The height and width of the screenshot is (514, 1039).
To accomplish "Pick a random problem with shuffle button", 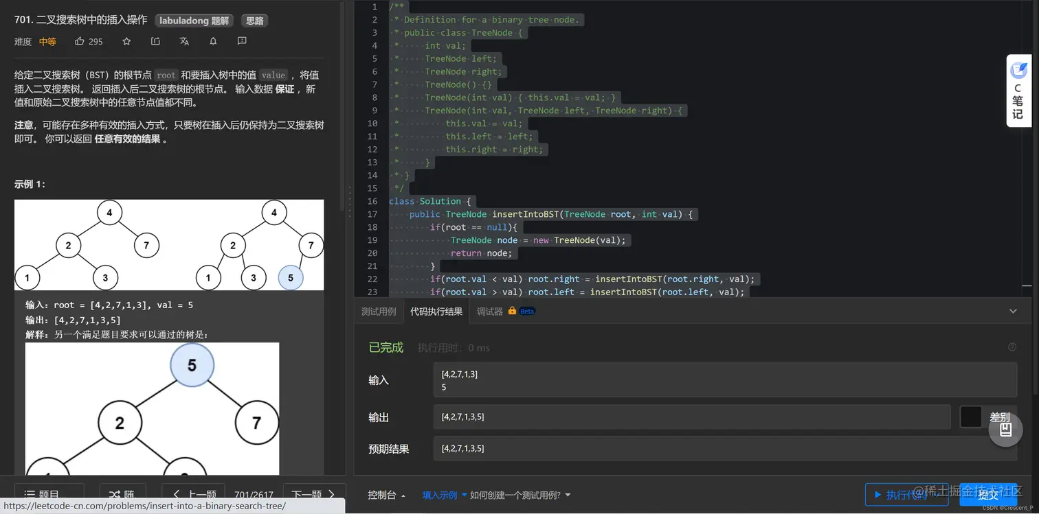I will pos(122,494).
